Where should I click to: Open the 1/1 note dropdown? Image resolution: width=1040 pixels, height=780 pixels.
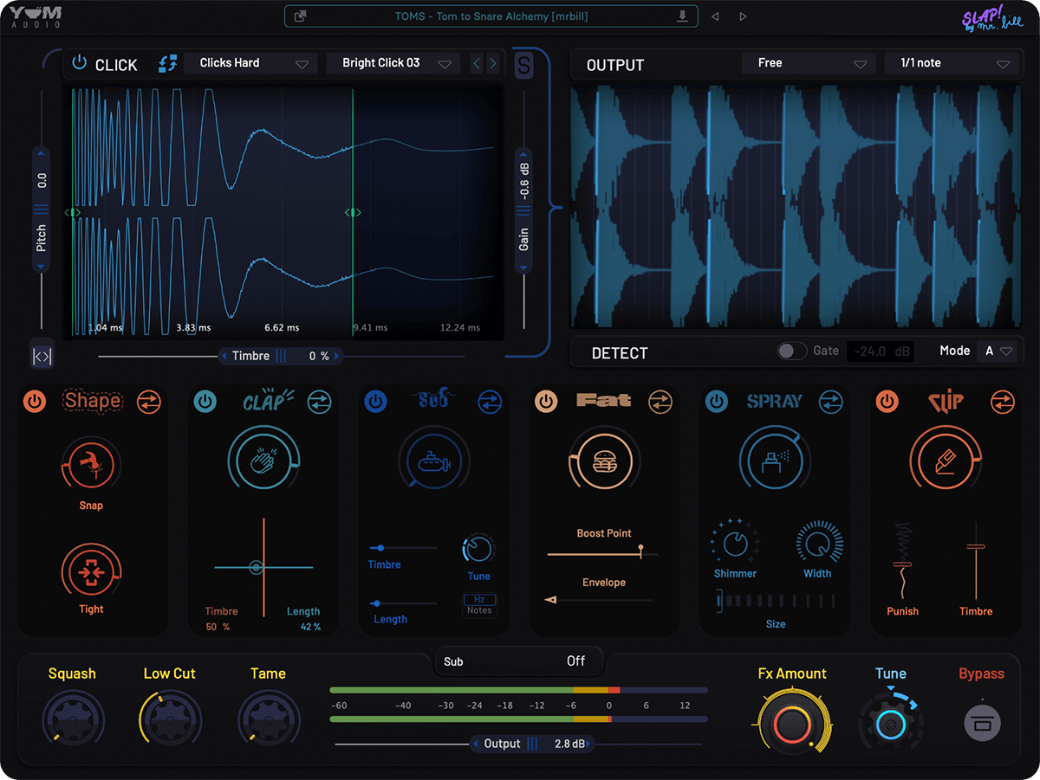(x=951, y=63)
